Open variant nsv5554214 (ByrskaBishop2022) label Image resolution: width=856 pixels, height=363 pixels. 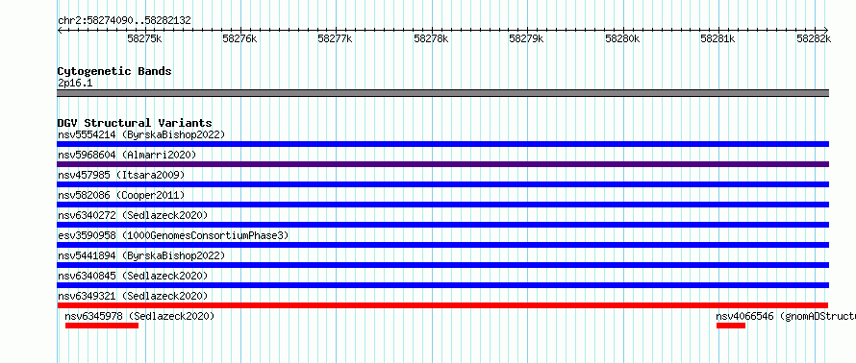click(x=141, y=134)
